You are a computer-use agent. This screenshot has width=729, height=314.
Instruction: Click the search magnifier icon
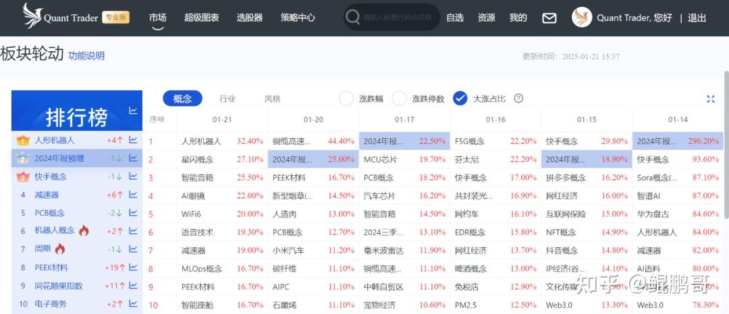pos(353,18)
